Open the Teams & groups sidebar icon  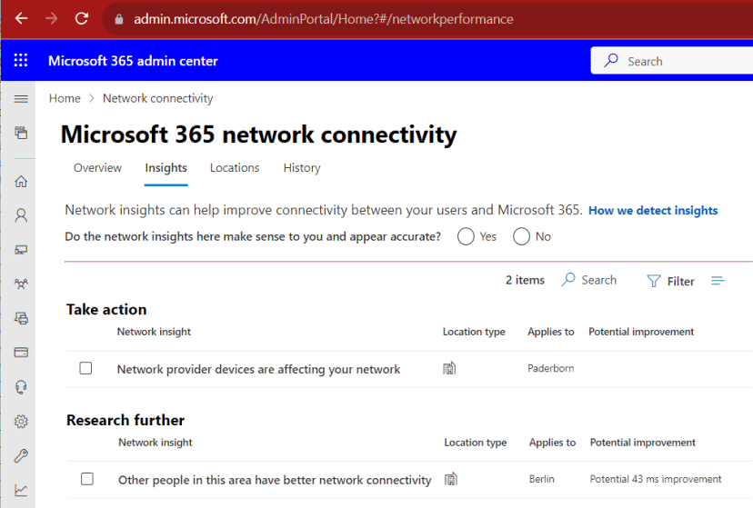21,284
